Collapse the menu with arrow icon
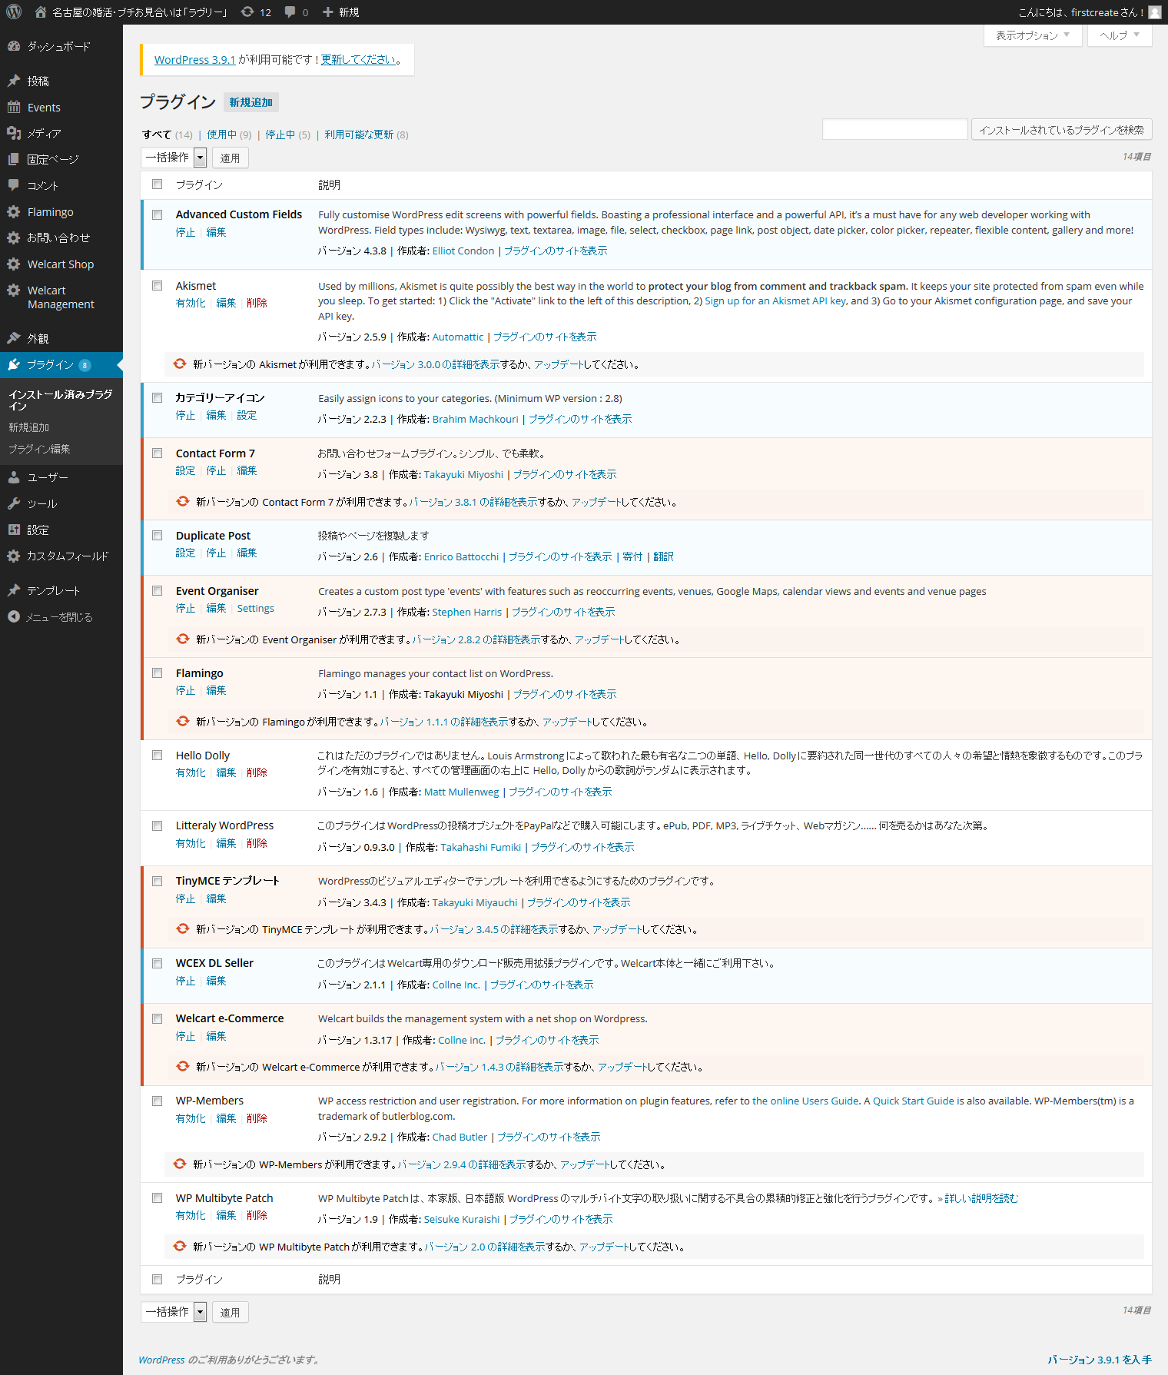The image size is (1168, 1375). (14, 616)
